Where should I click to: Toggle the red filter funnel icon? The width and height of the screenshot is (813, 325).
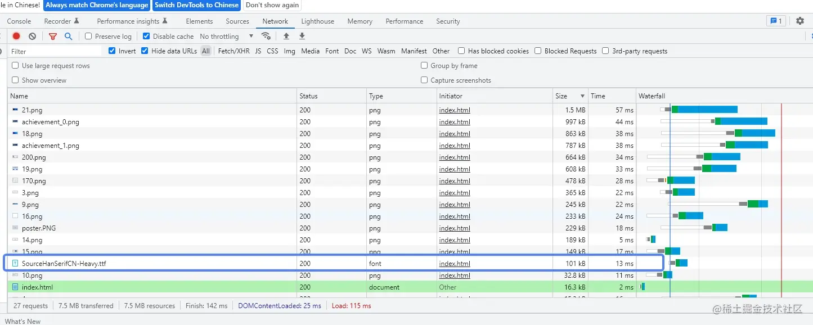(x=53, y=36)
